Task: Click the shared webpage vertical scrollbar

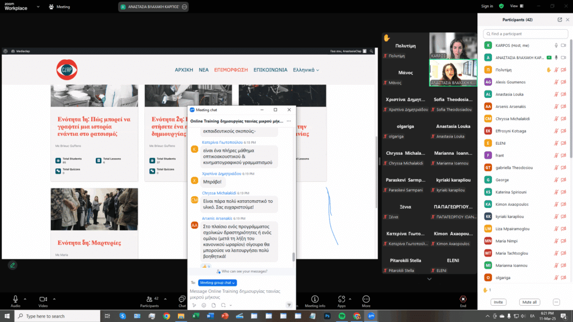Action: tap(376, 172)
